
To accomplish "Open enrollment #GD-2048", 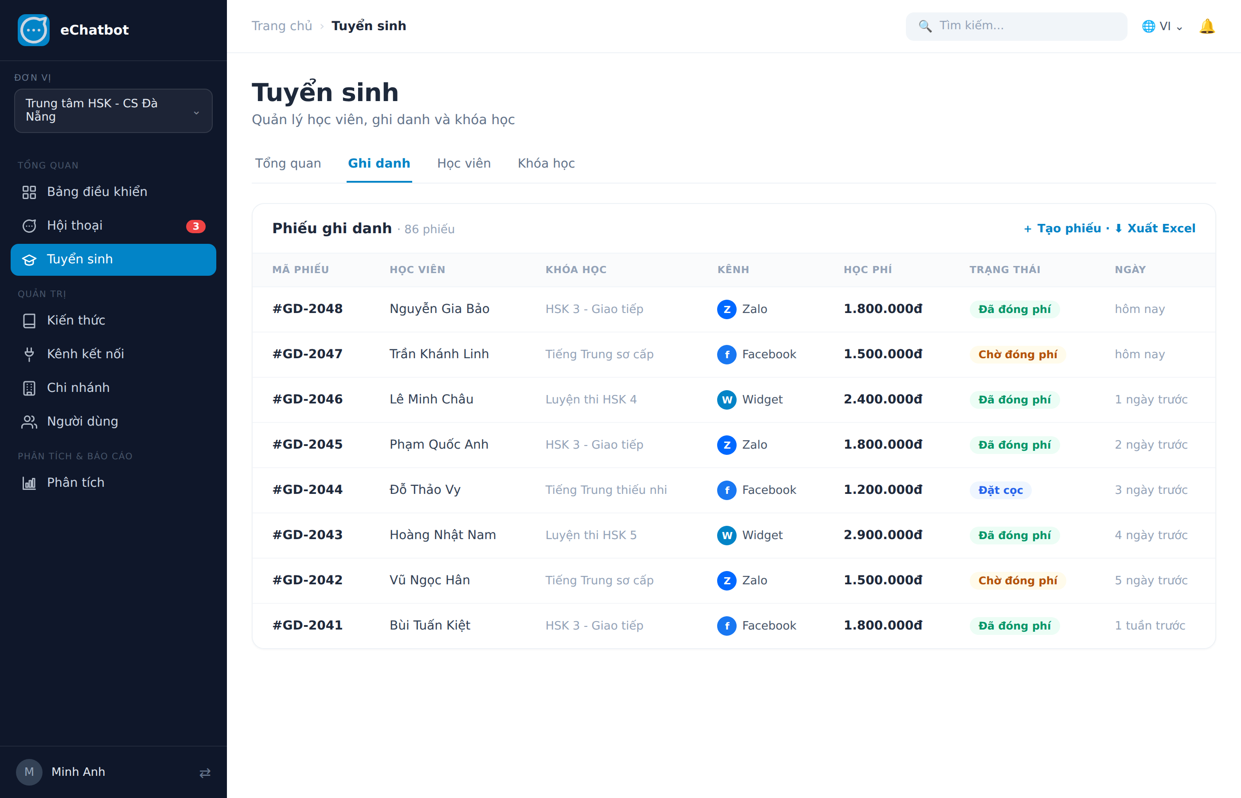I will coord(308,309).
